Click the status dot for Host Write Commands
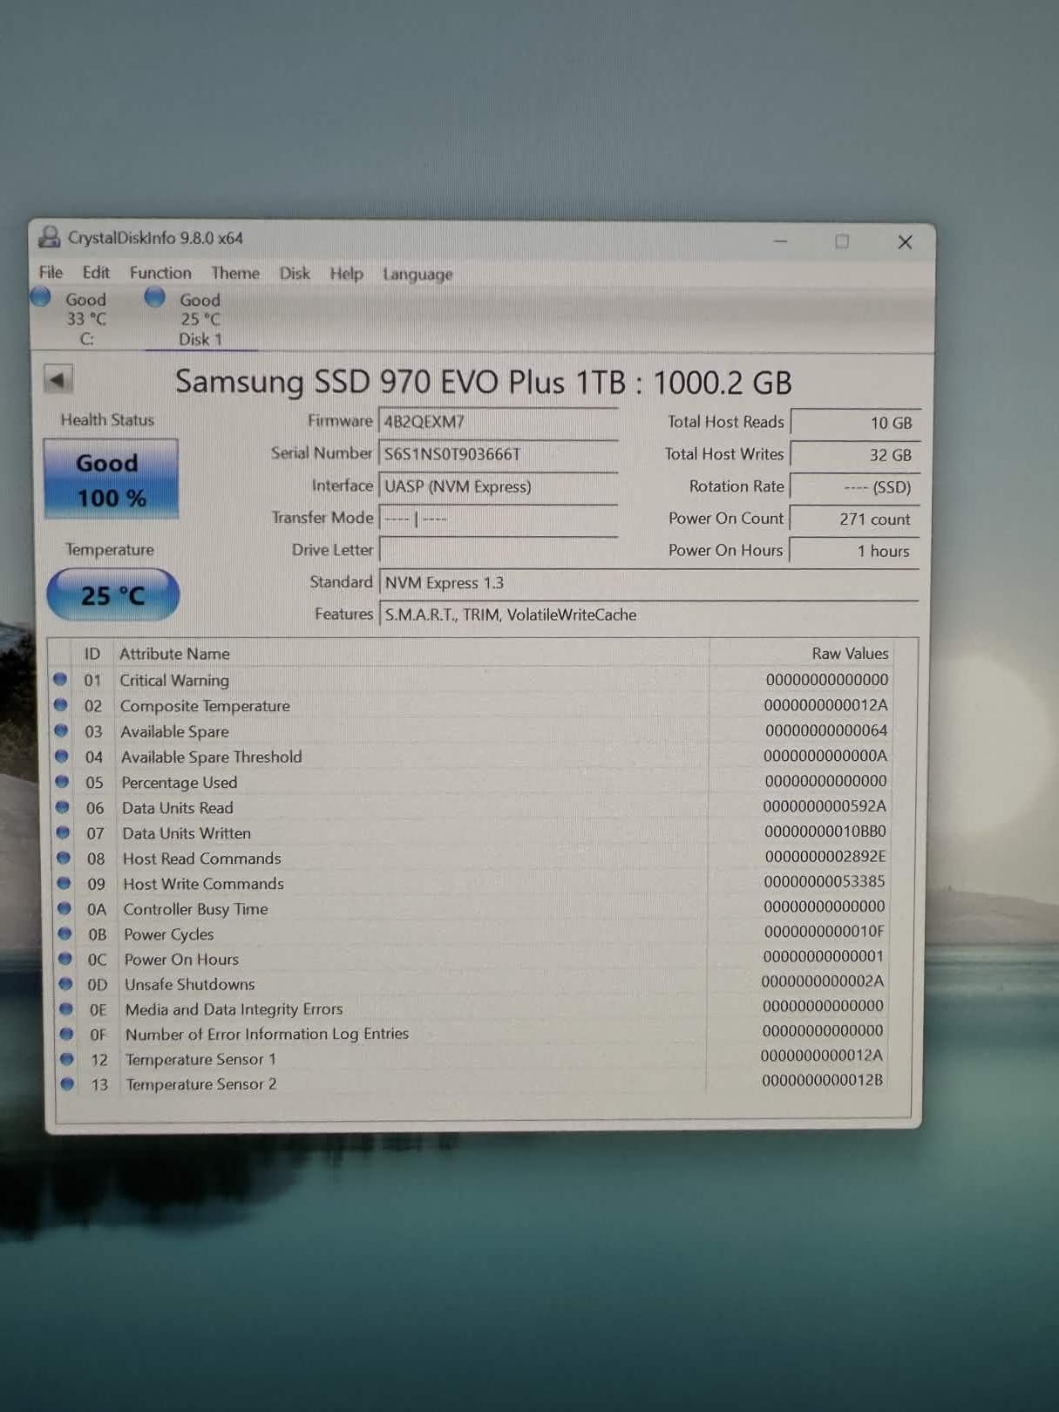The width and height of the screenshot is (1059, 1412). coord(64,883)
